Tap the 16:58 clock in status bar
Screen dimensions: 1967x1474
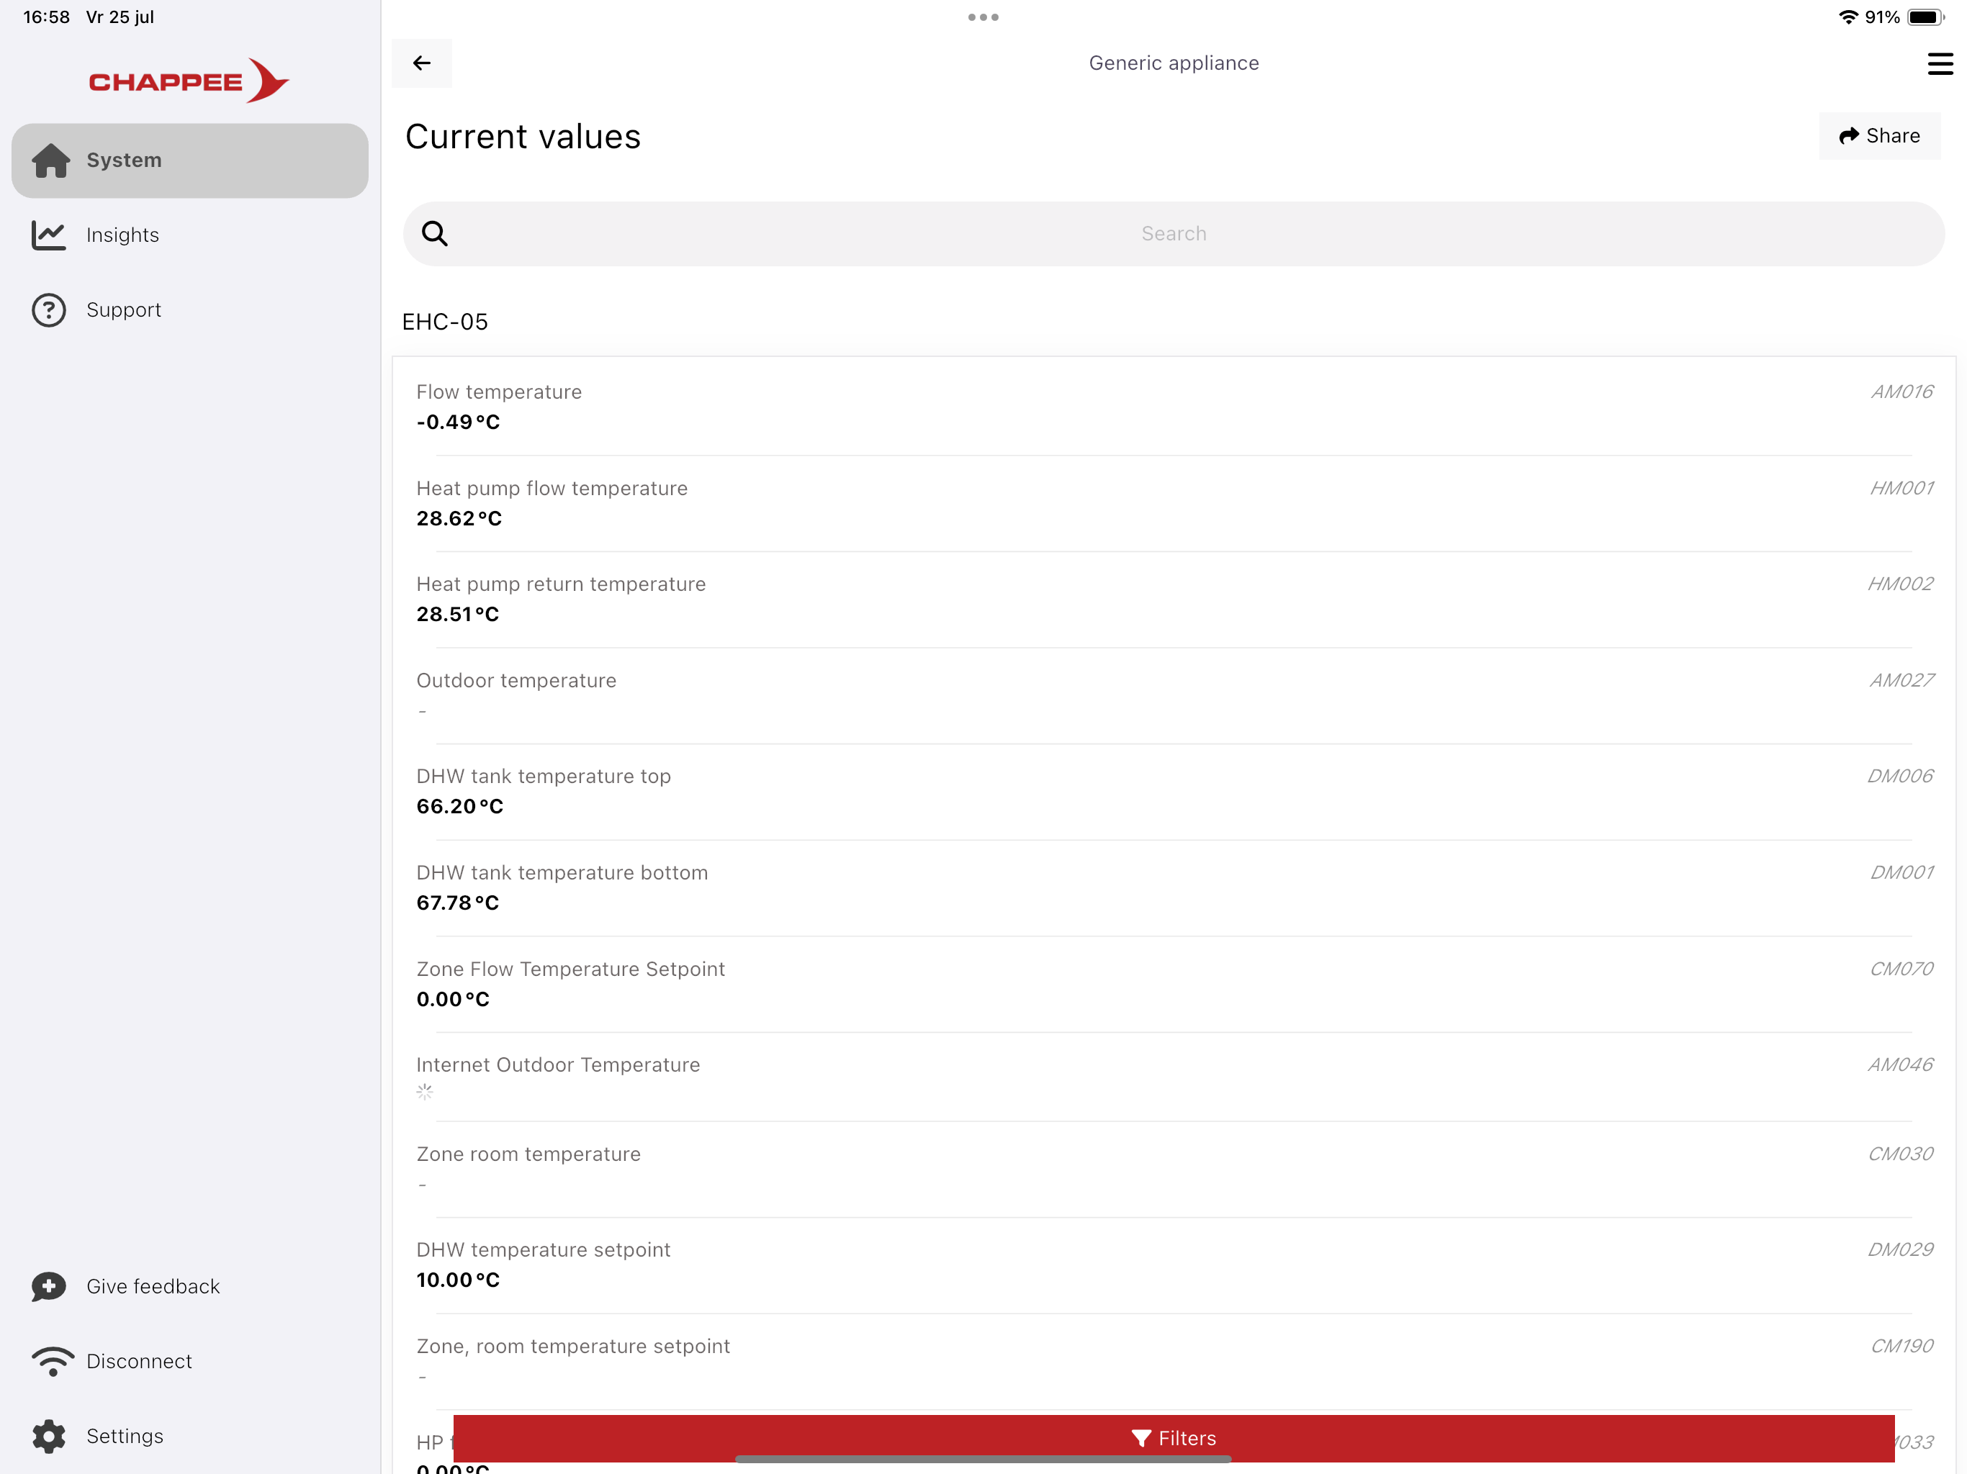pos(46,17)
